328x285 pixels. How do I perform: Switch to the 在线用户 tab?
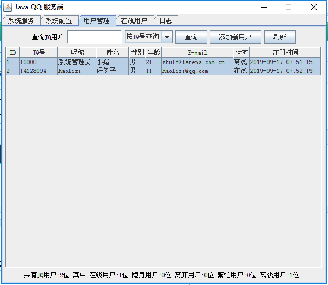pyautogui.click(x=134, y=20)
